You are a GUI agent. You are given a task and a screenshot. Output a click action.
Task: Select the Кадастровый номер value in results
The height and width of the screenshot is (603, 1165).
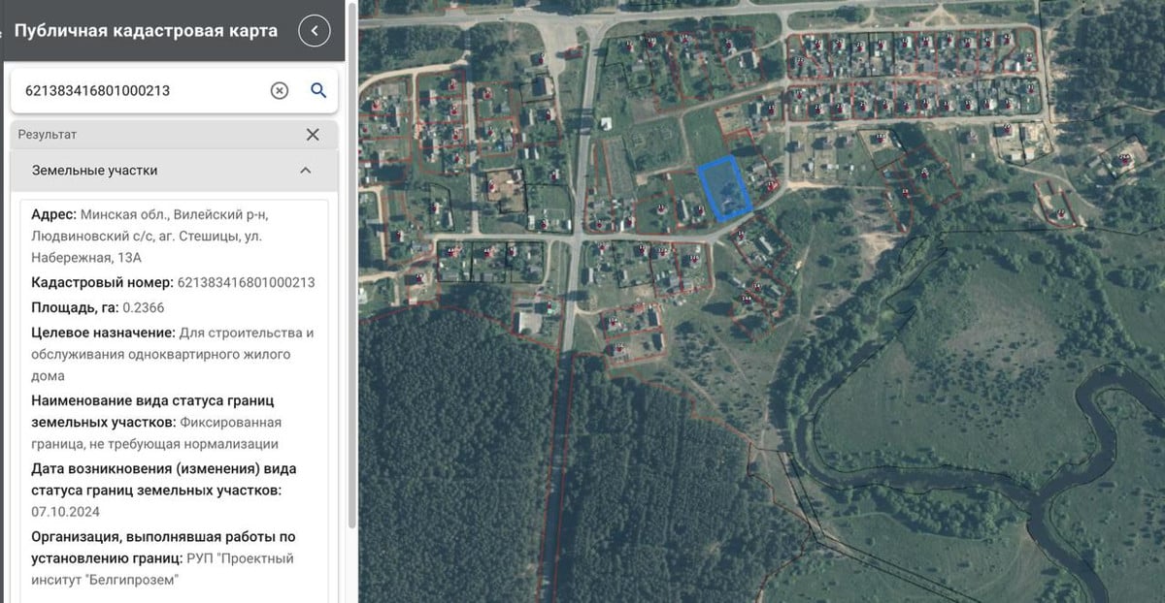(245, 283)
